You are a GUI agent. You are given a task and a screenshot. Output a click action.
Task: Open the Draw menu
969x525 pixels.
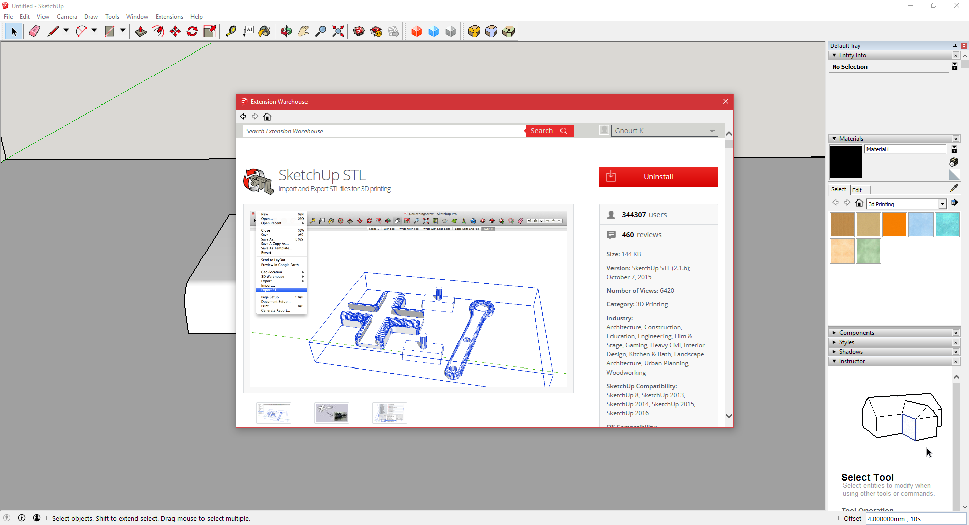91,17
